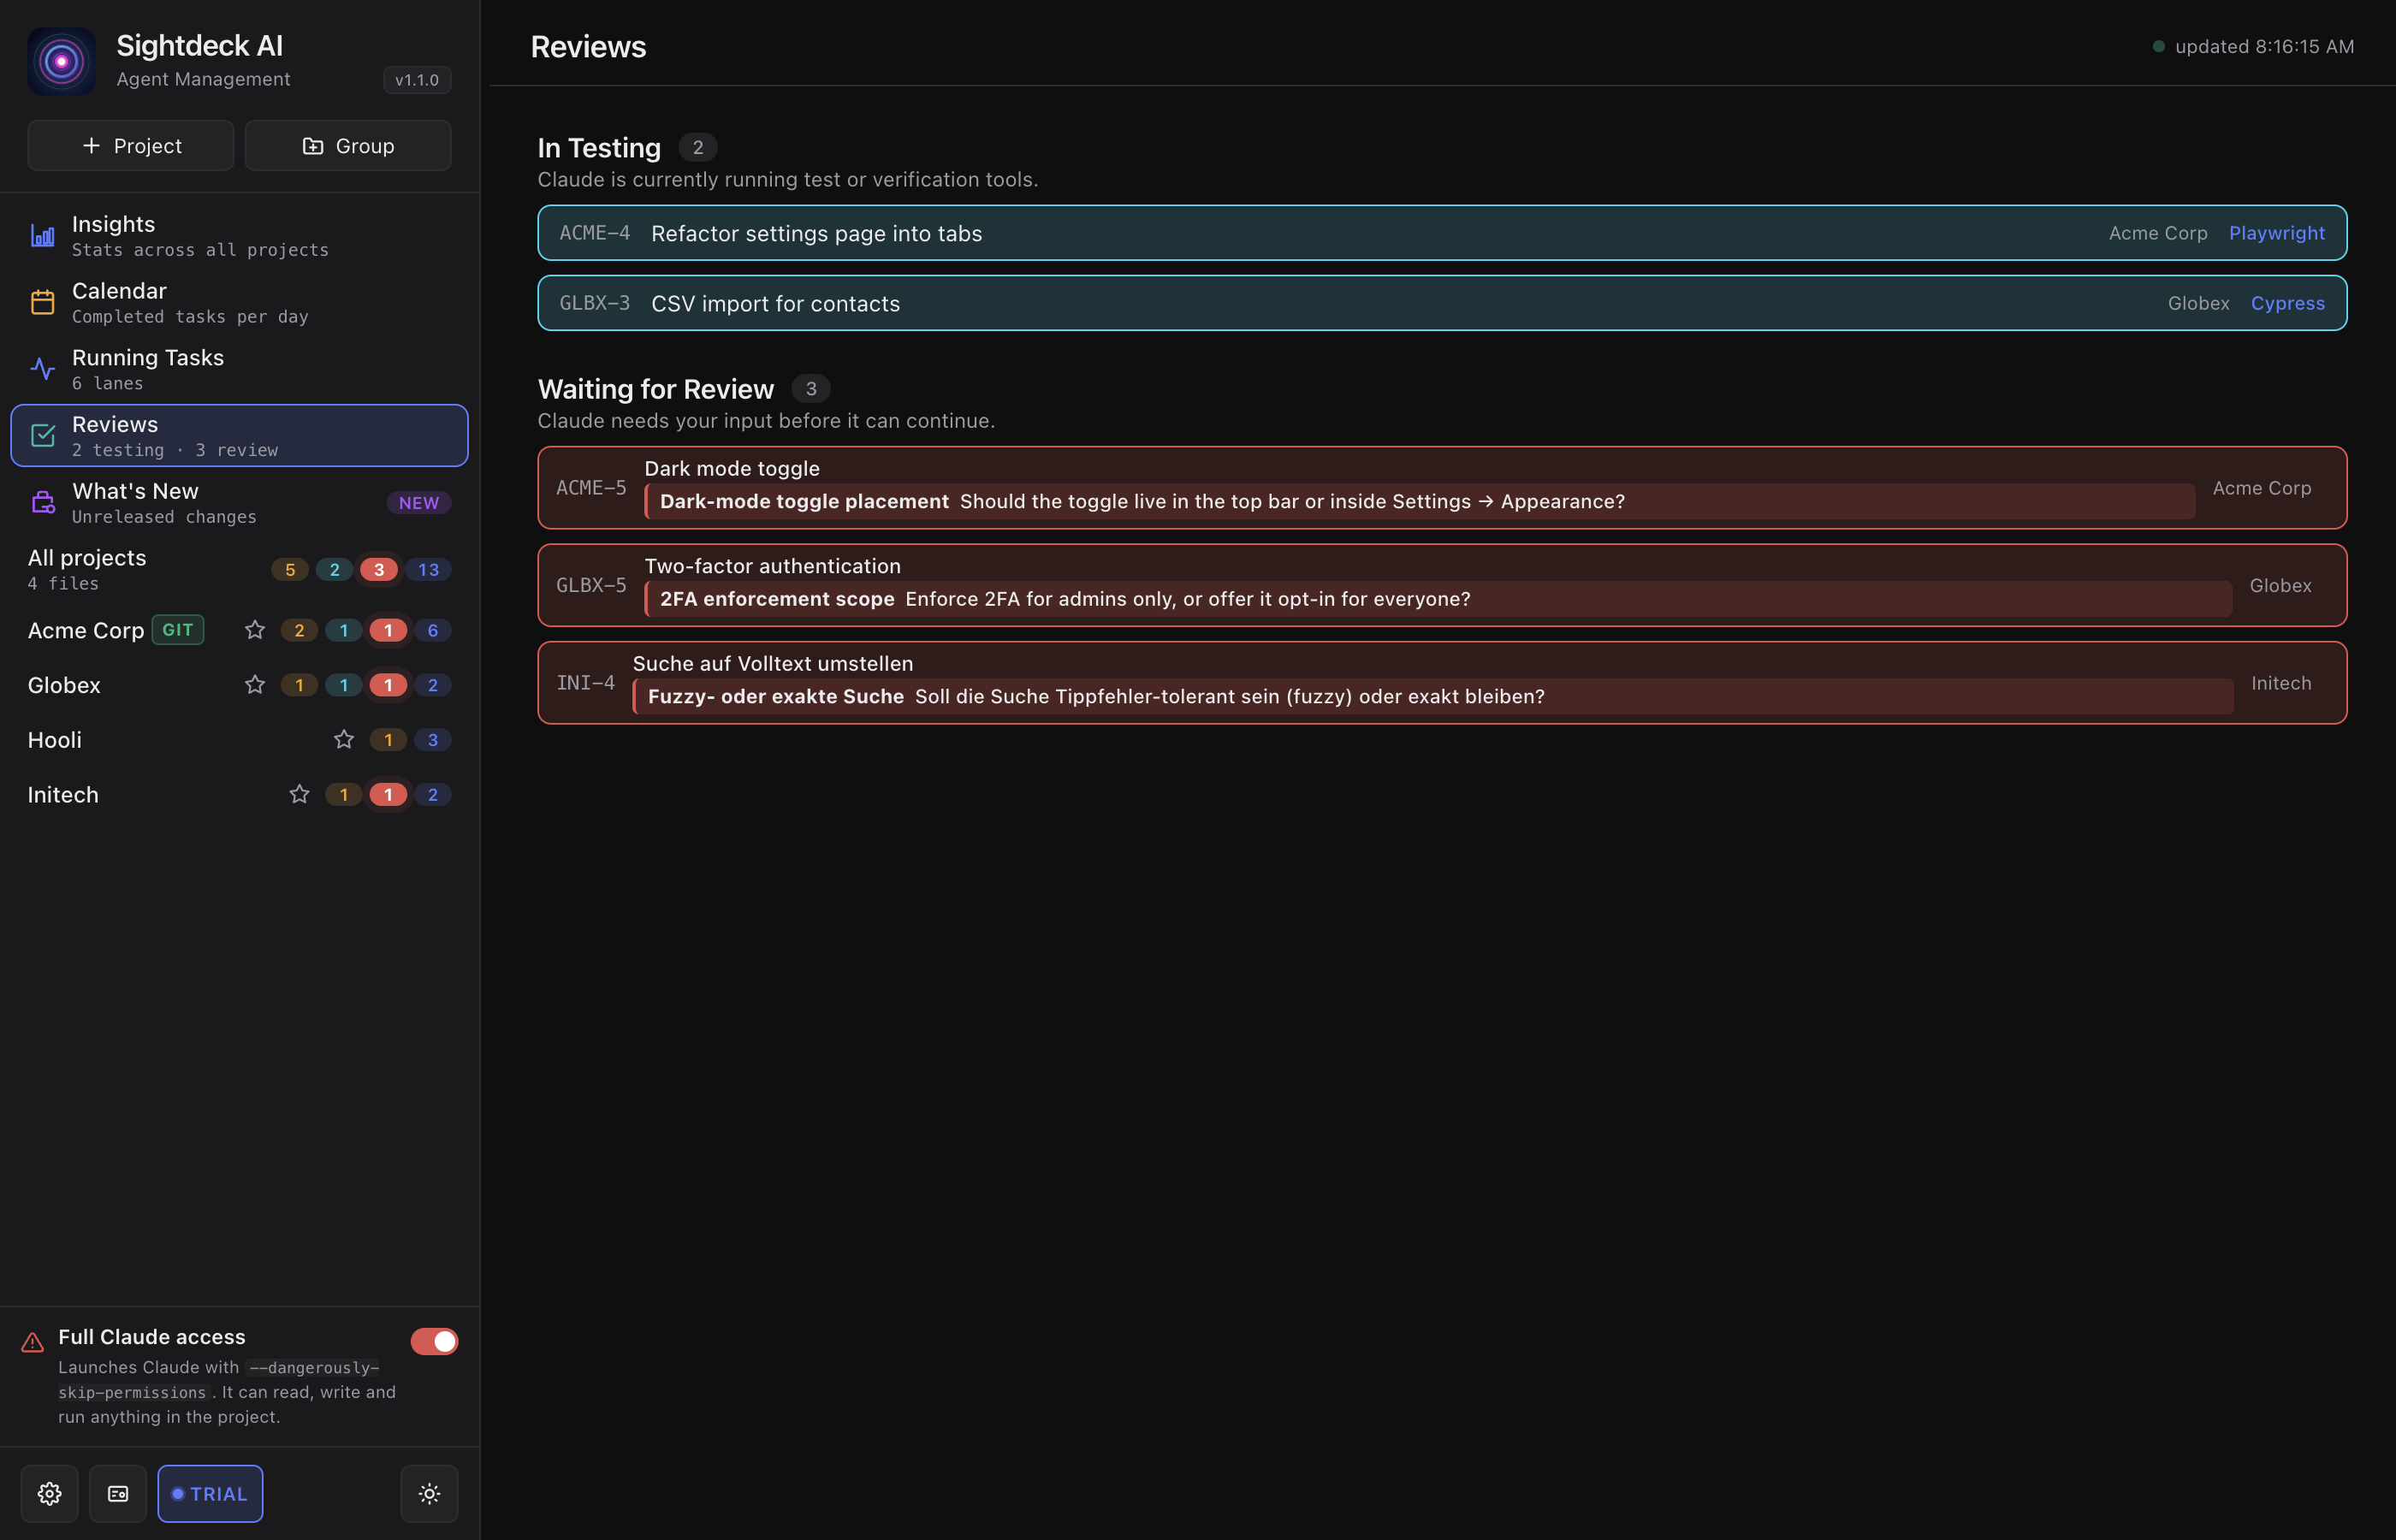Click the 'Waiting for Review' heading

[x=656, y=389]
